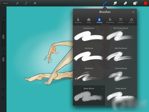Tap the modifier button between the sliders
This screenshot has width=149, height=112.
[3, 52]
